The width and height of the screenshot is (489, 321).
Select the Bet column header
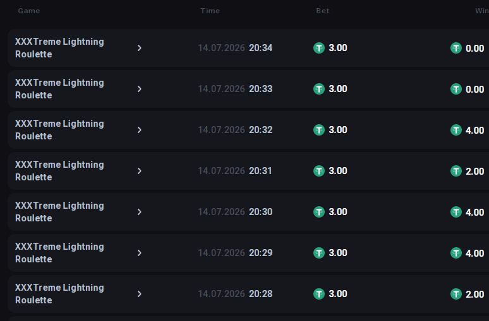(323, 11)
